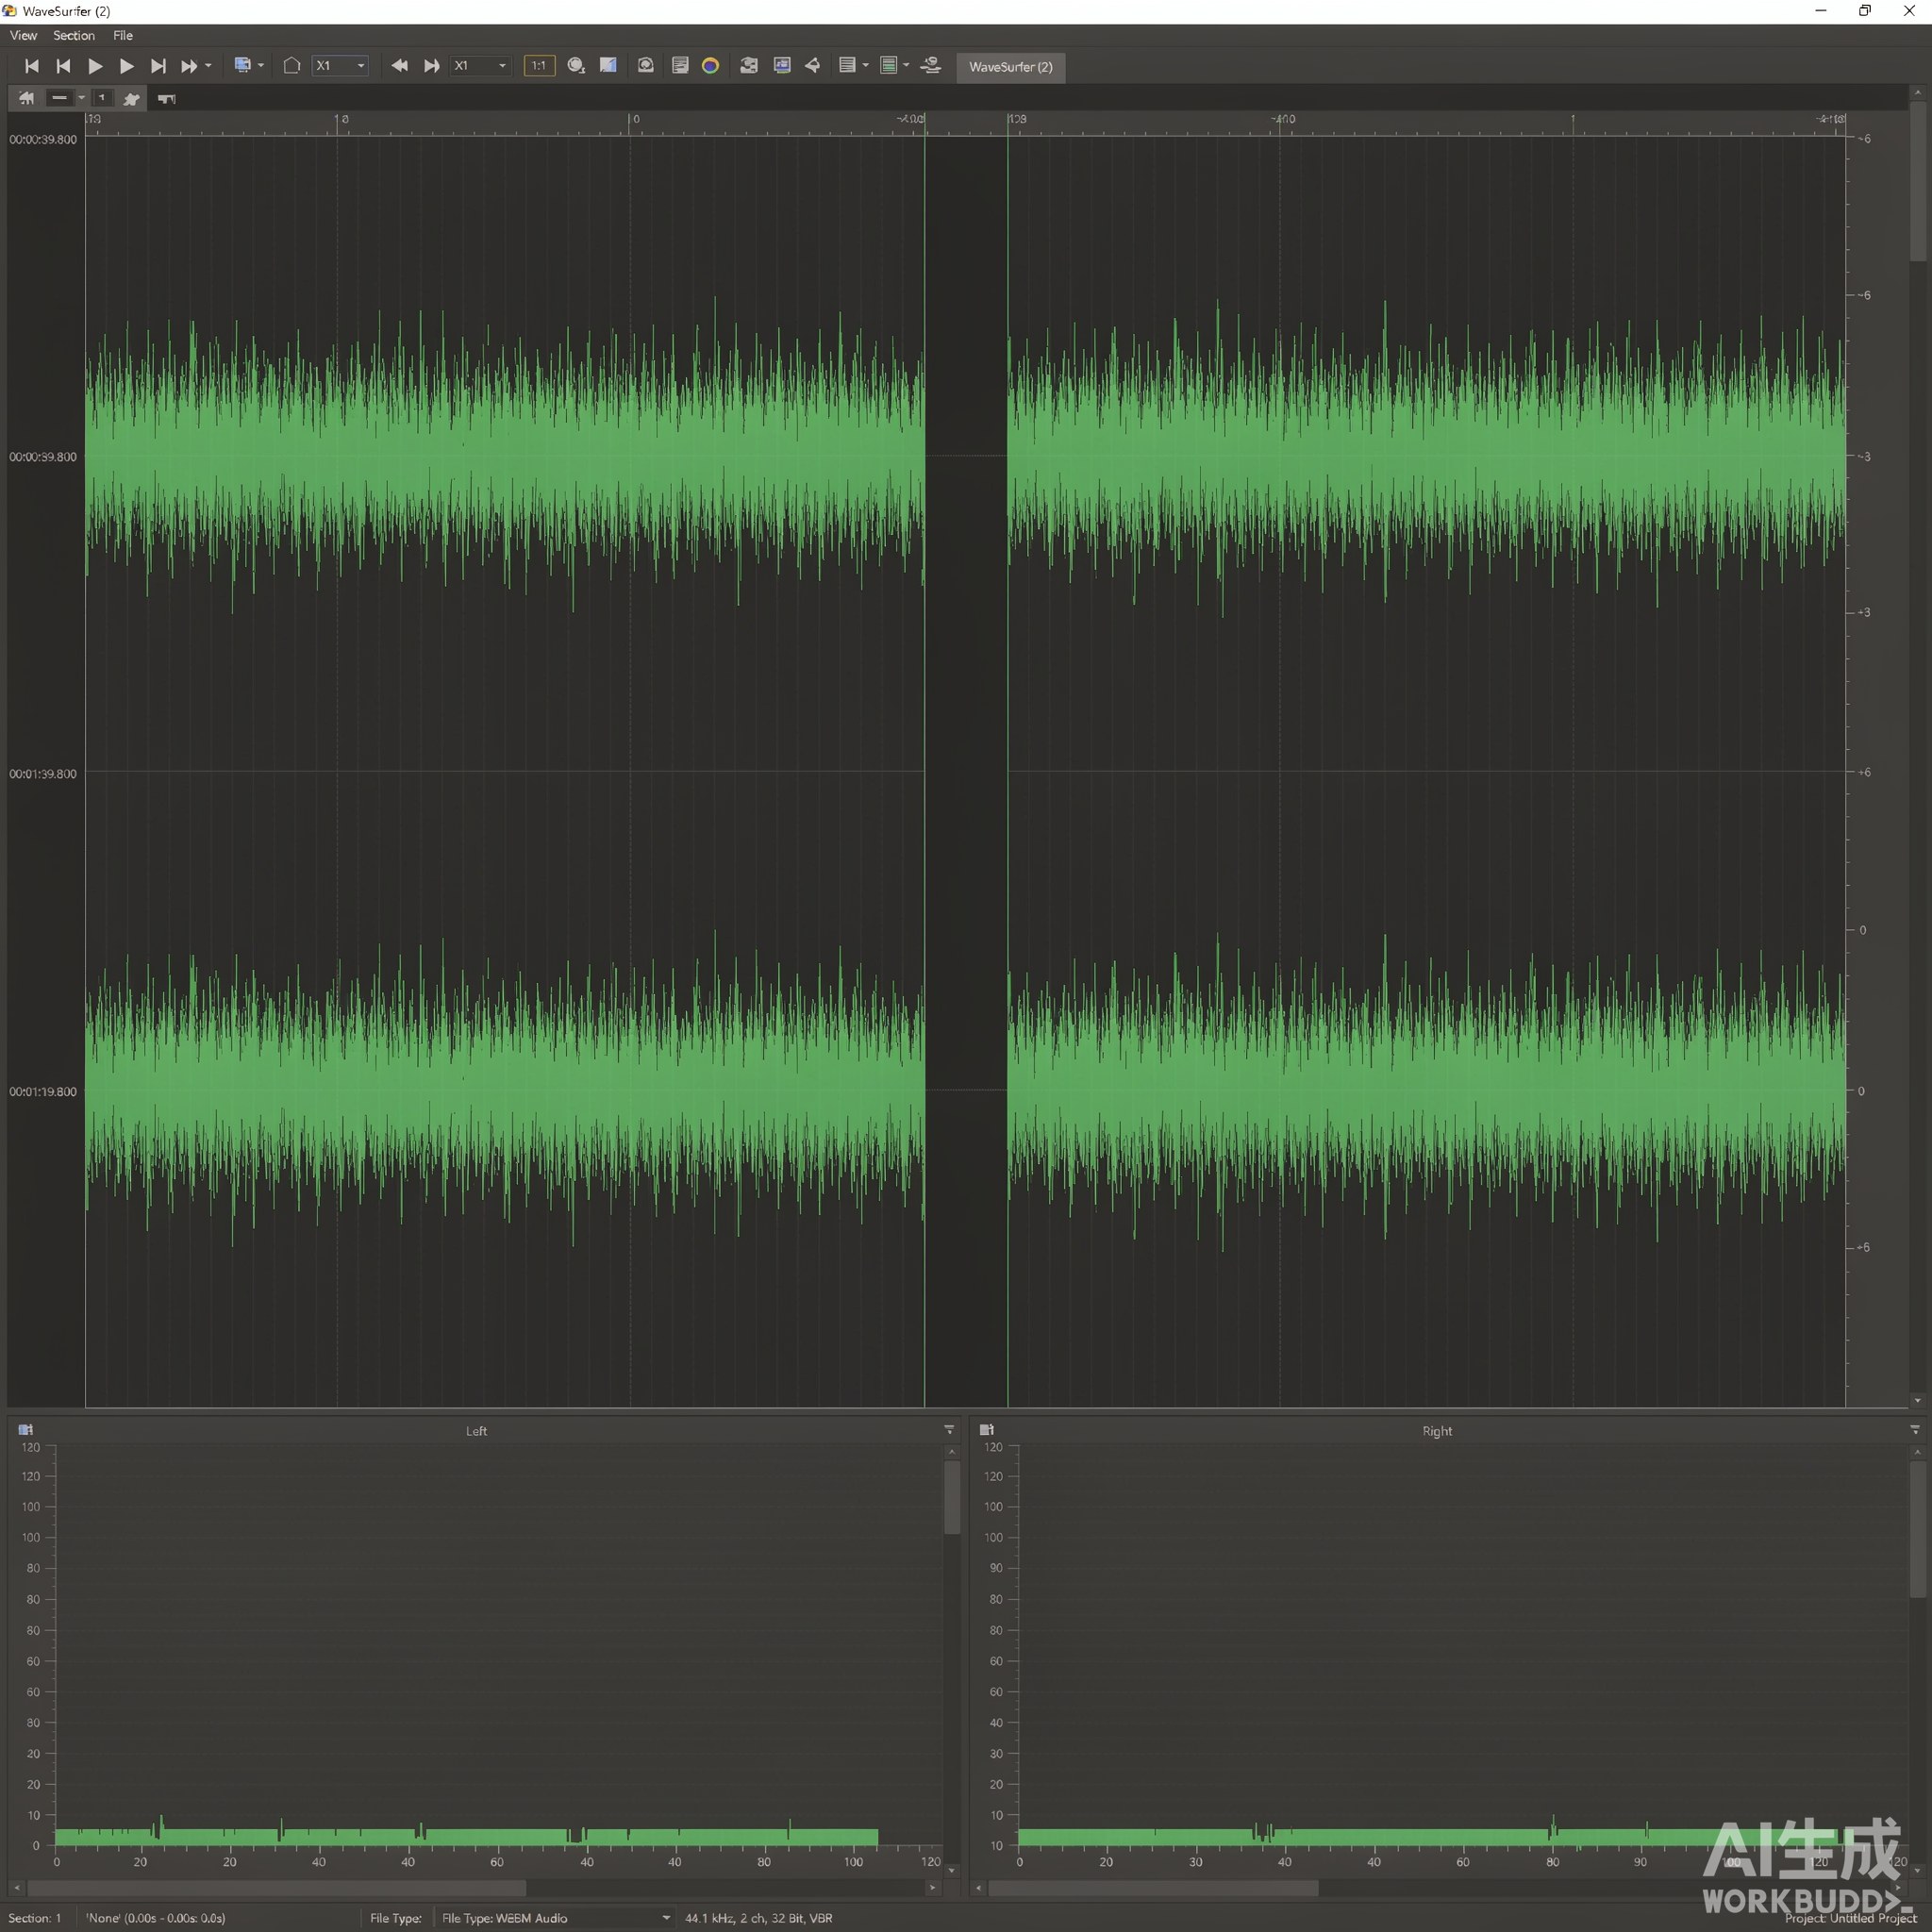Click the rewind double-arrow icon

399,66
